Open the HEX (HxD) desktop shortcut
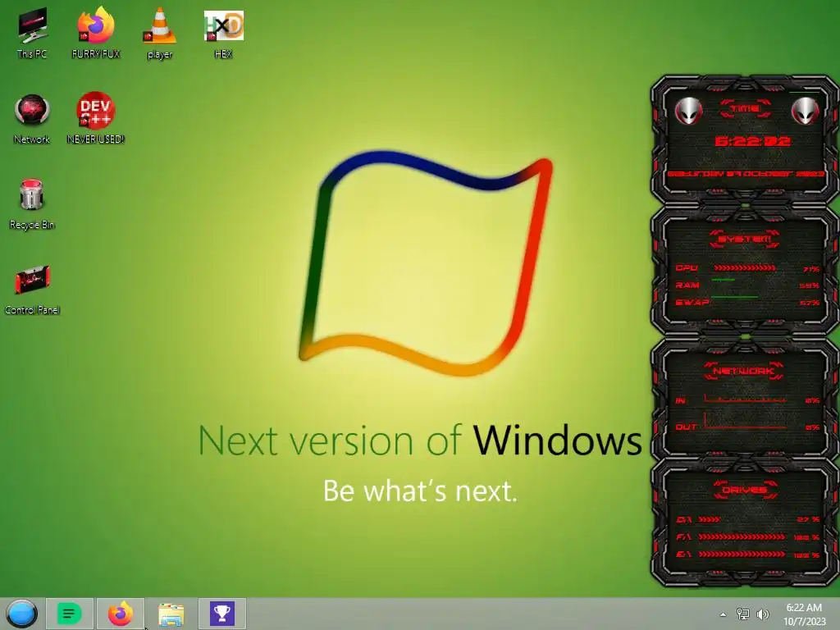 pyautogui.click(x=223, y=33)
